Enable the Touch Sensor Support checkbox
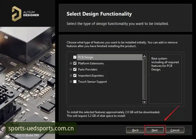The width and height of the screenshot is (196, 139). coord(75,81)
